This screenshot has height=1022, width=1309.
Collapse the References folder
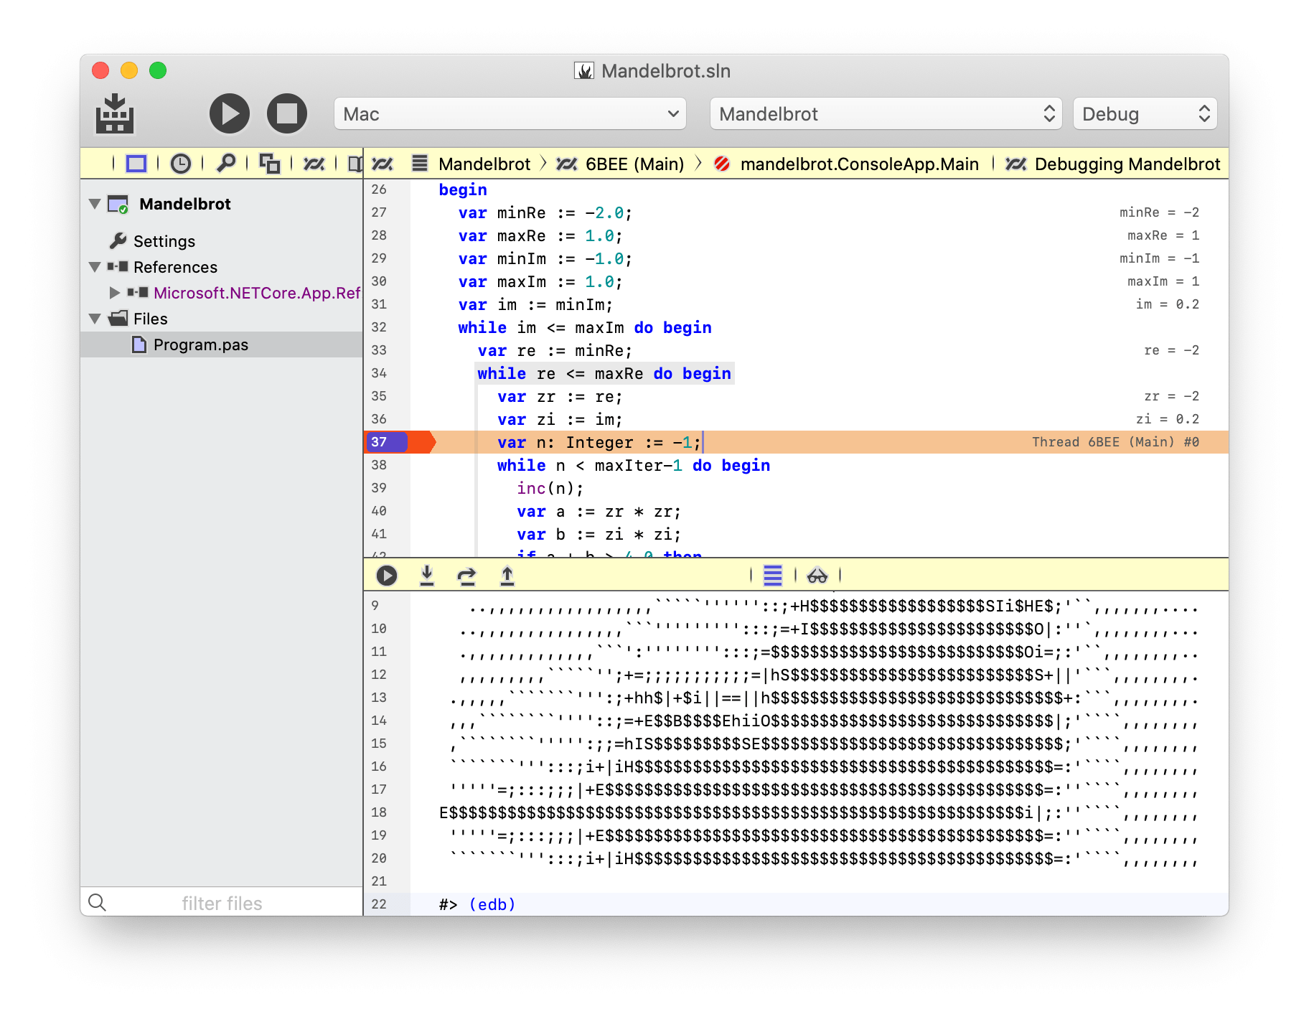point(95,267)
